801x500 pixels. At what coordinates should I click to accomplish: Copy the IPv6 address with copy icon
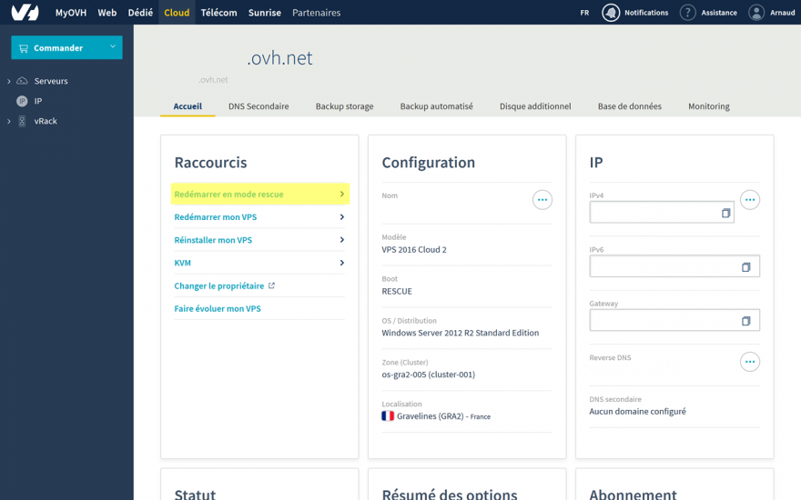coord(745,267)
